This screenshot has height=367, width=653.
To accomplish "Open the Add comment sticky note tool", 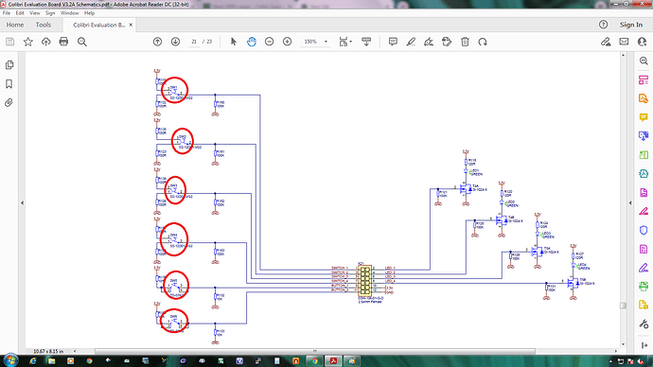I will 393,42.
